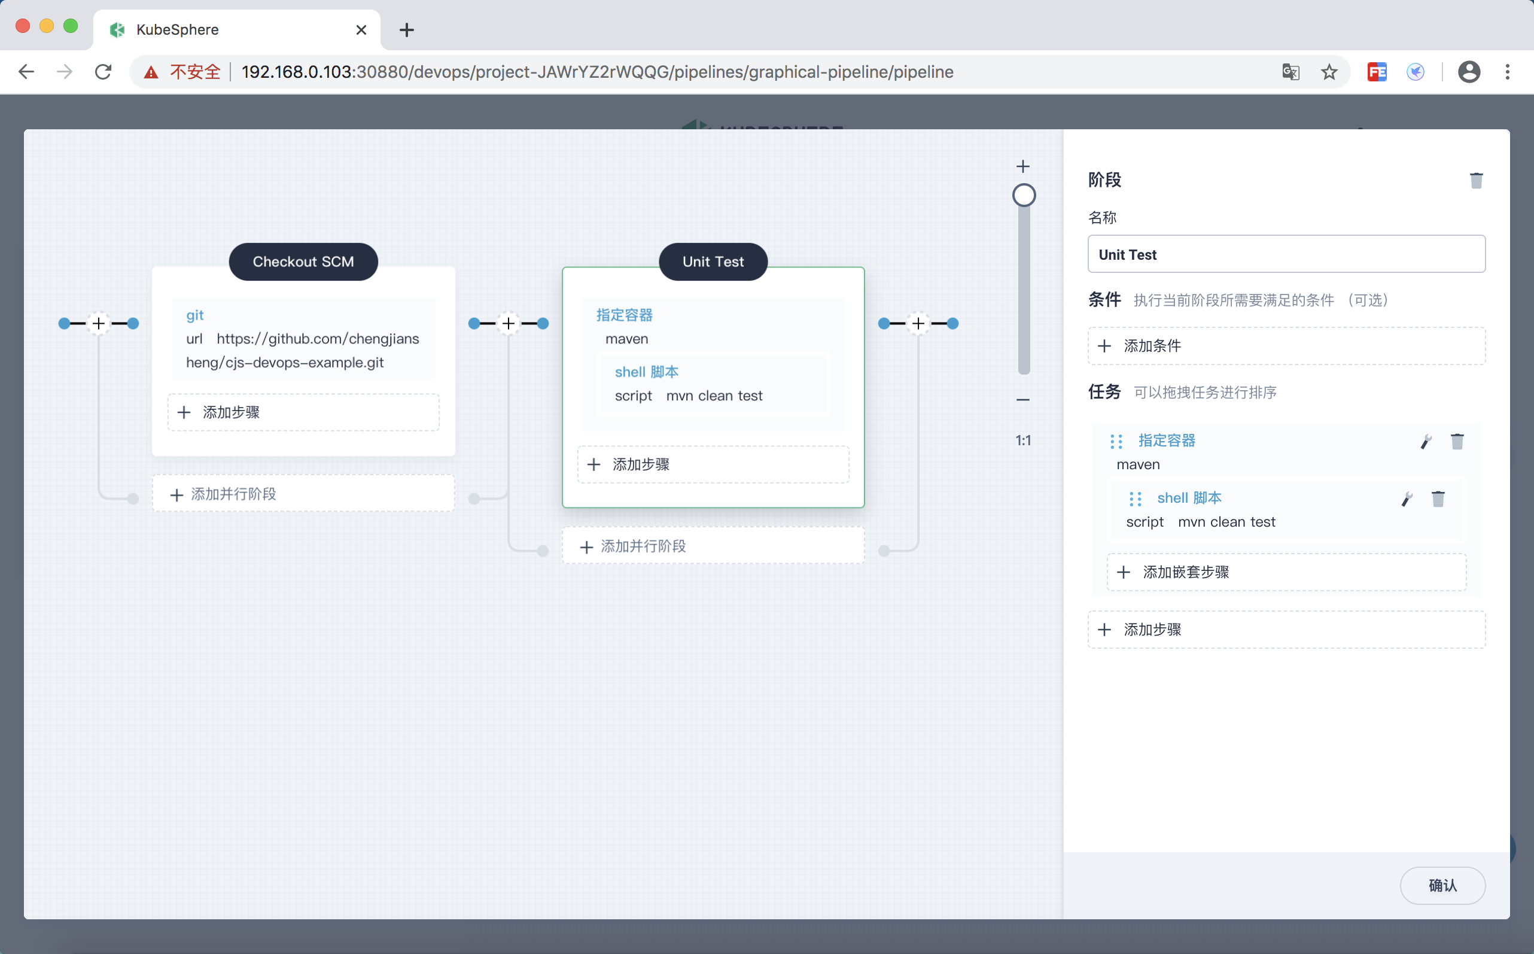Select the Checkout SCM stage header
The width and height of the screenshot is (1534, 954).
pyautogui.click(x=303, y=262)
